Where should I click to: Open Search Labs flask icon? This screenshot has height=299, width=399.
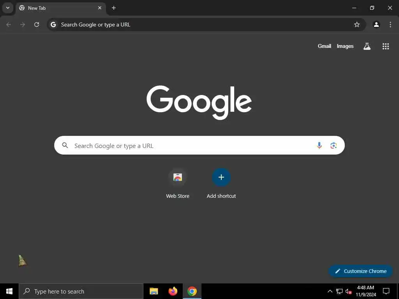(367, 46)
